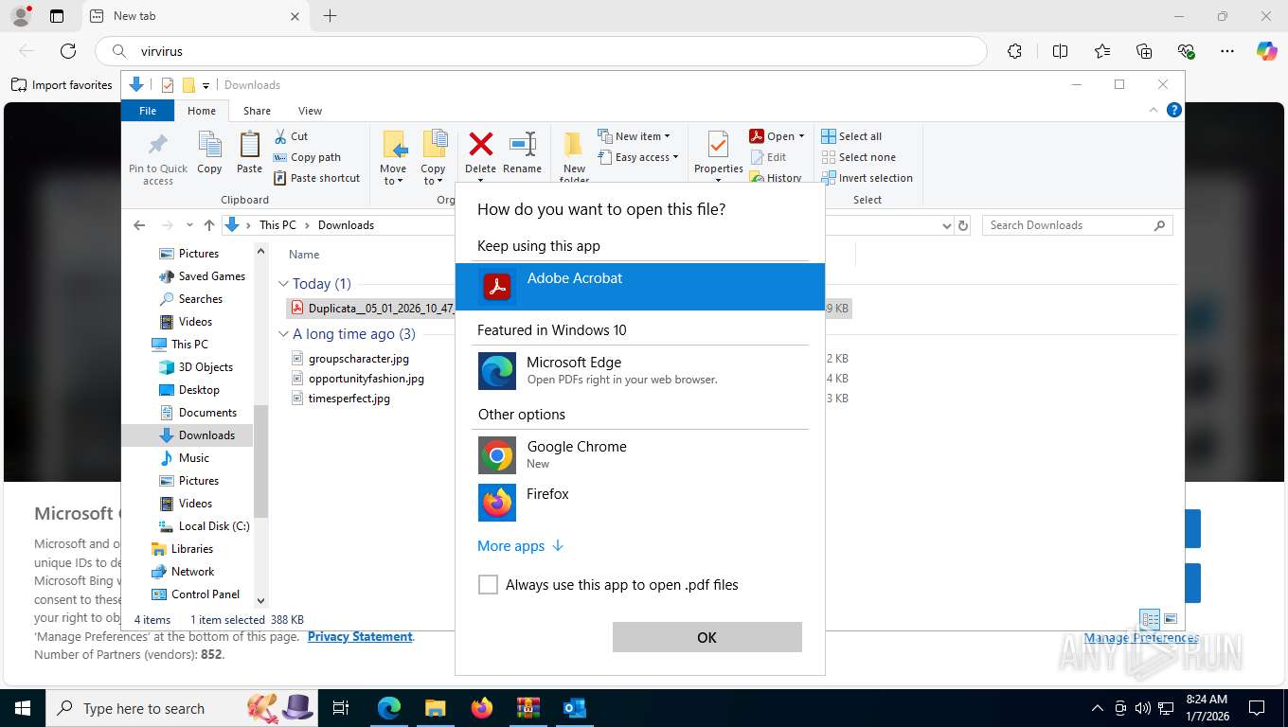Open Copilot icon in Edge
Viewport: 1288px width, 727px height.
click(1266, 51)
